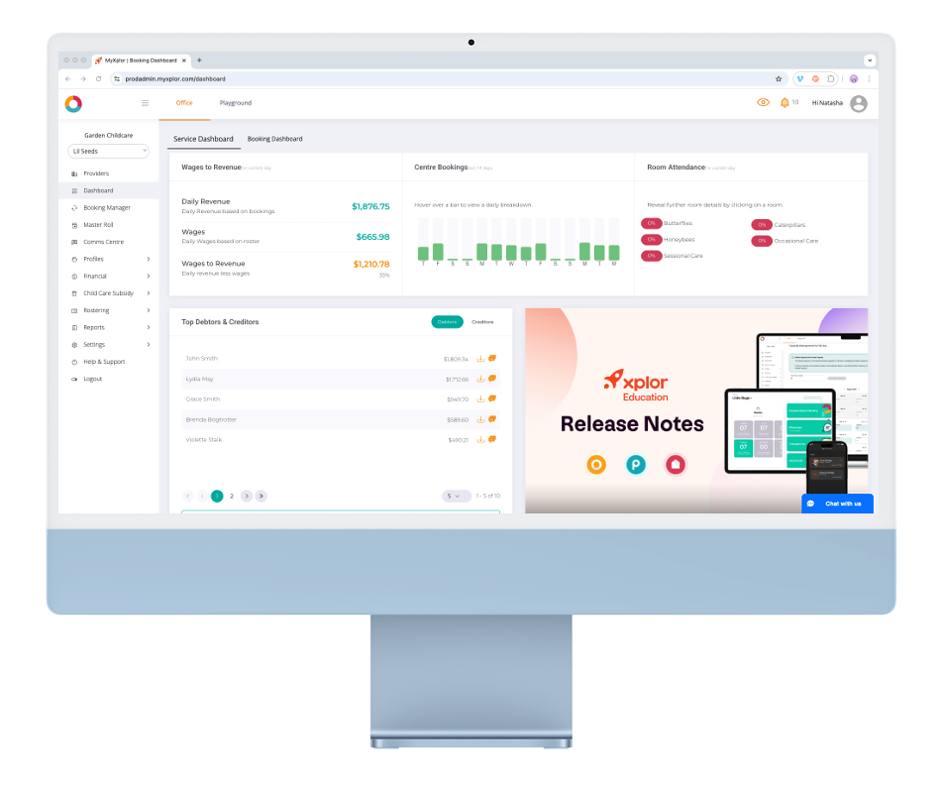Image resolution: width=943 pixels, height=792 pixels.
Task: Open the message icon for Grace Smith
Action: pos(492,398)
